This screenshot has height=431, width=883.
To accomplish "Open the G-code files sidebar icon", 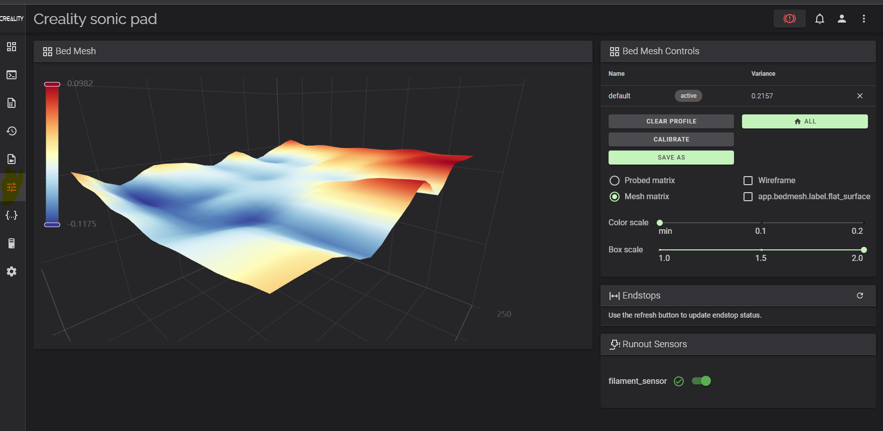I will (12, 103).
